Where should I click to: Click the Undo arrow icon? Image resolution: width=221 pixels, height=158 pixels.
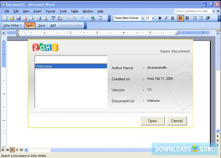point(82,18)
